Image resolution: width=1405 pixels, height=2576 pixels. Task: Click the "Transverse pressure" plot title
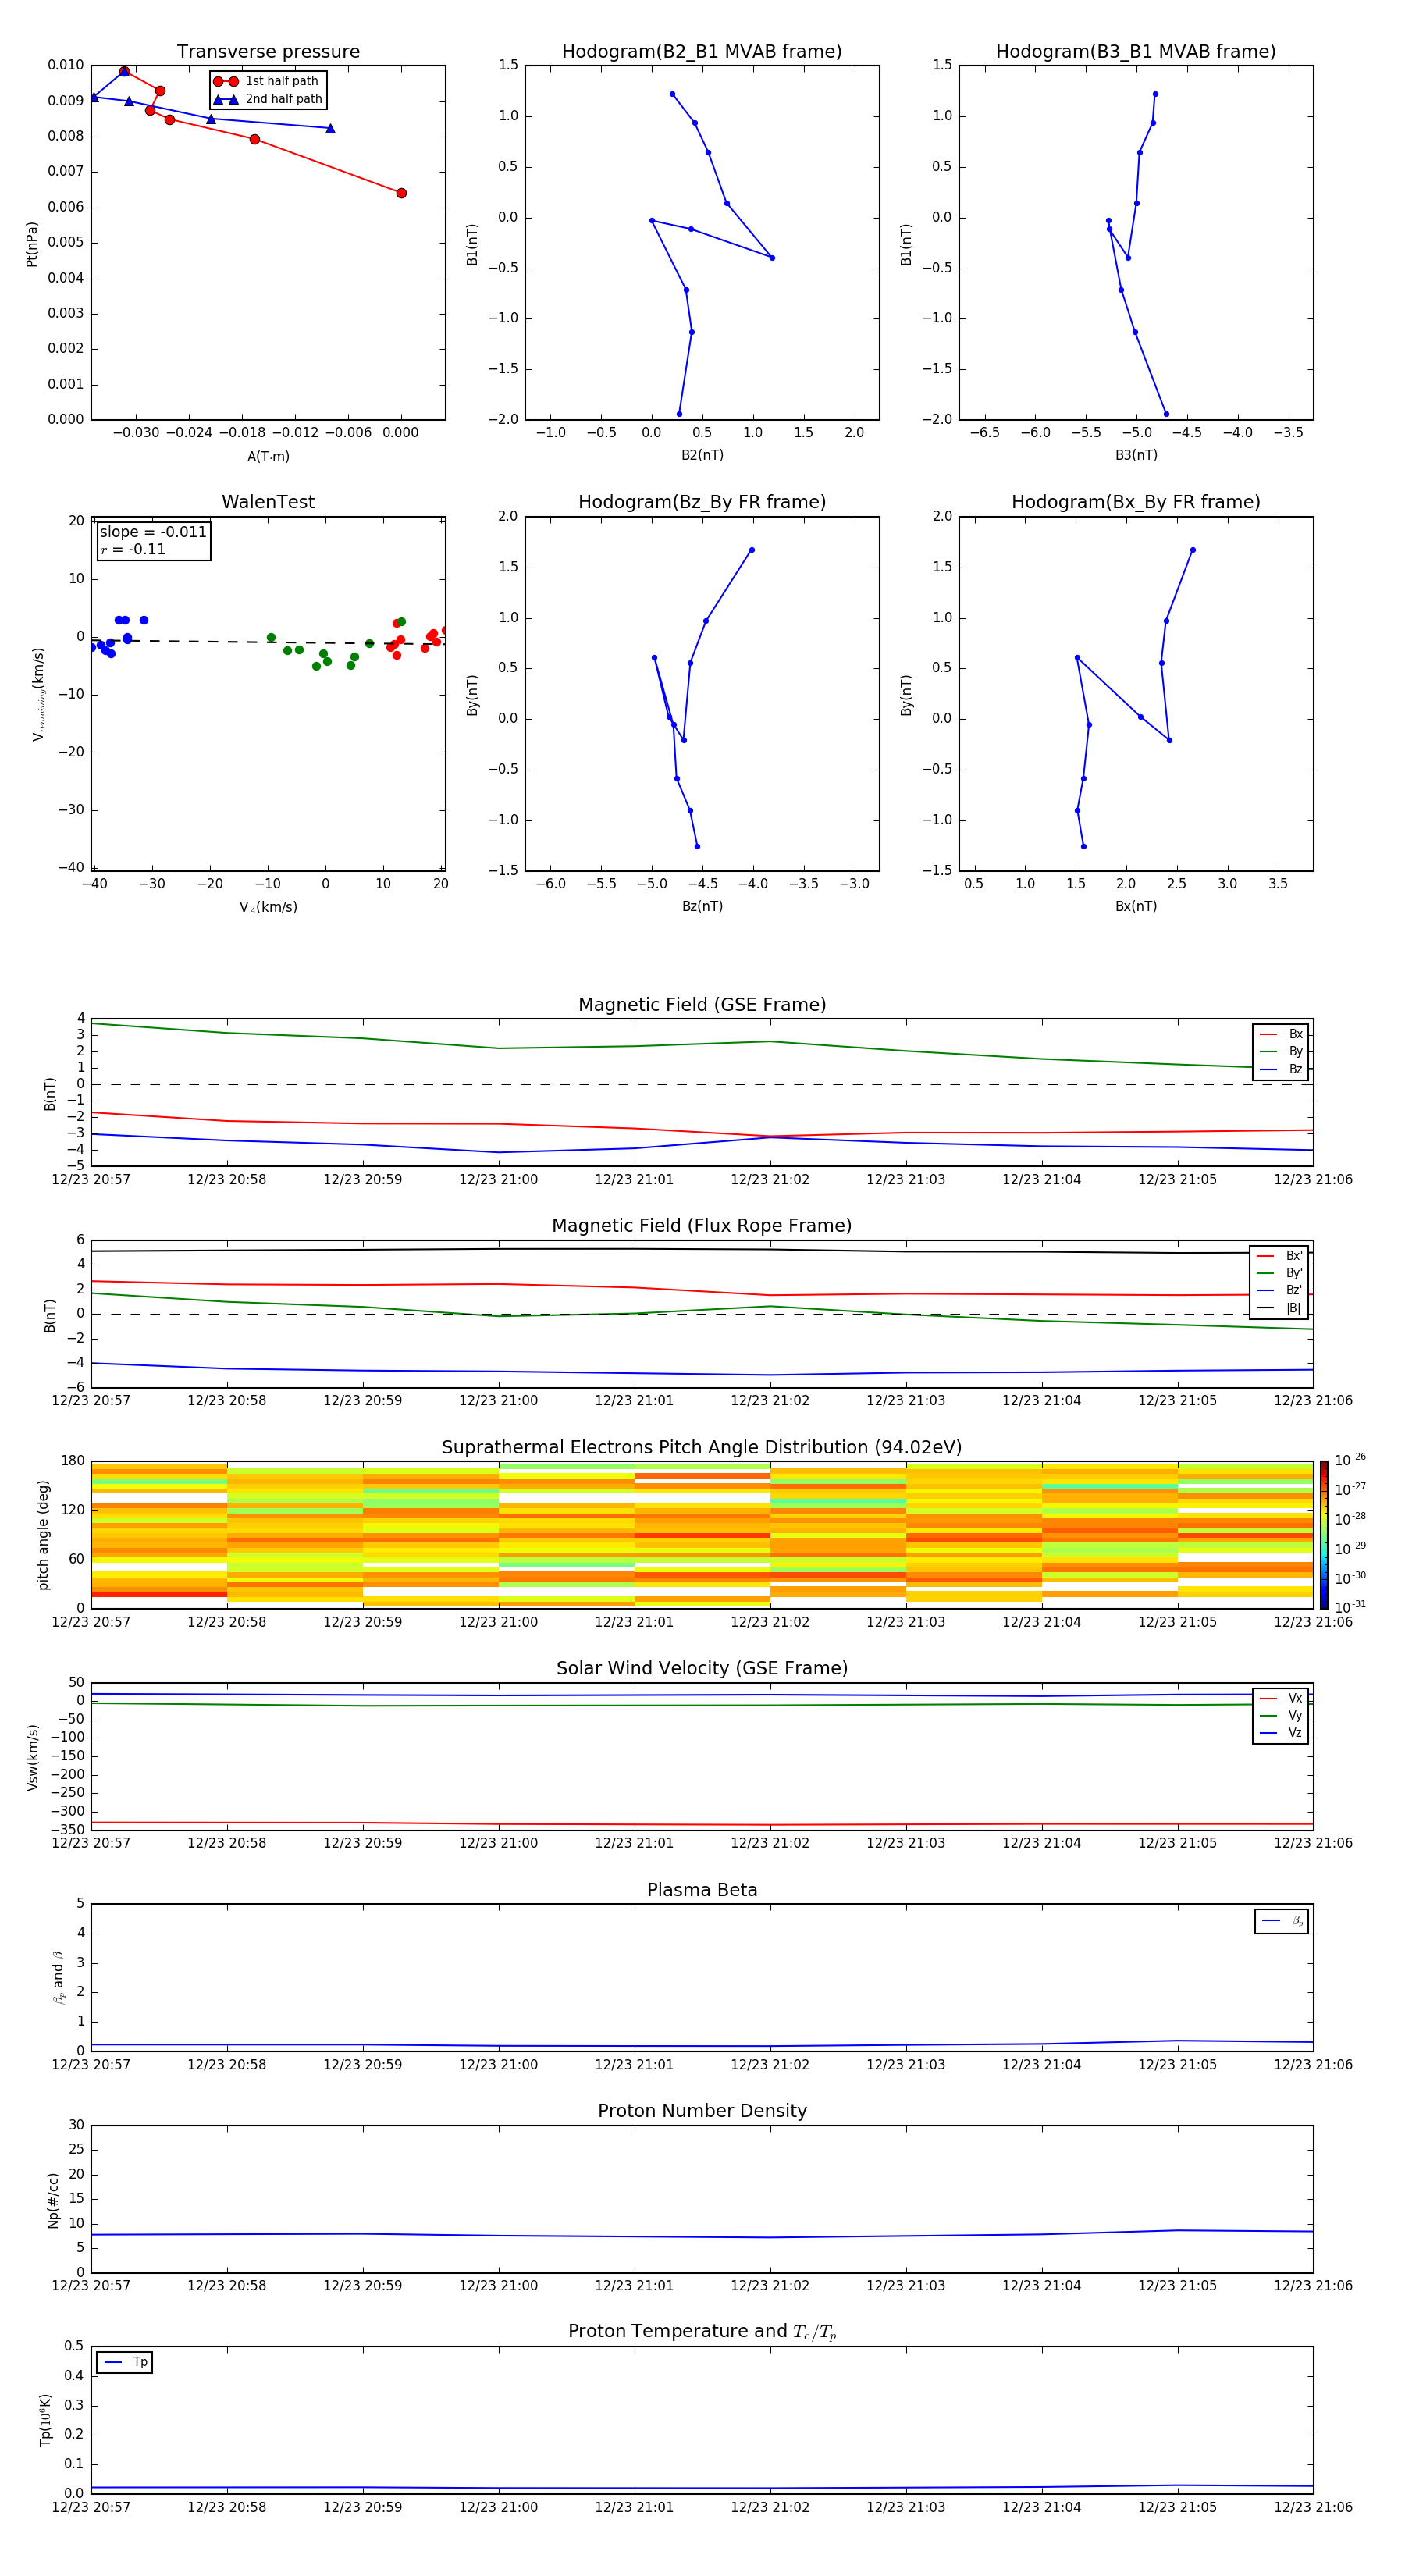[268, 52]
